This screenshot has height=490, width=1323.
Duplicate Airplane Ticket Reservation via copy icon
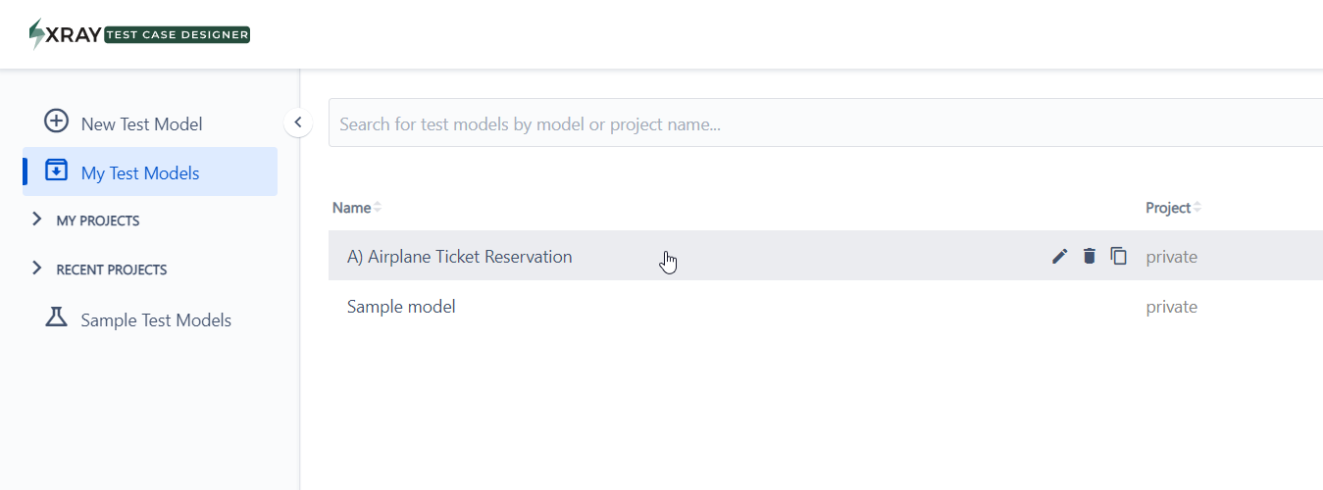point(1118,256)
